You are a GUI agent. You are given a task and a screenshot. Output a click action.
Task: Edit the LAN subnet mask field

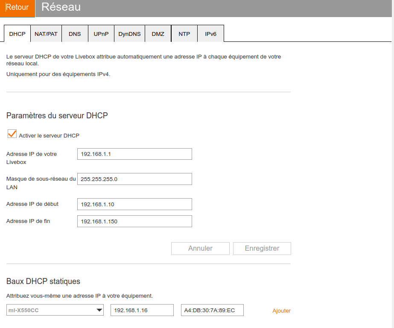pos(134,179)
